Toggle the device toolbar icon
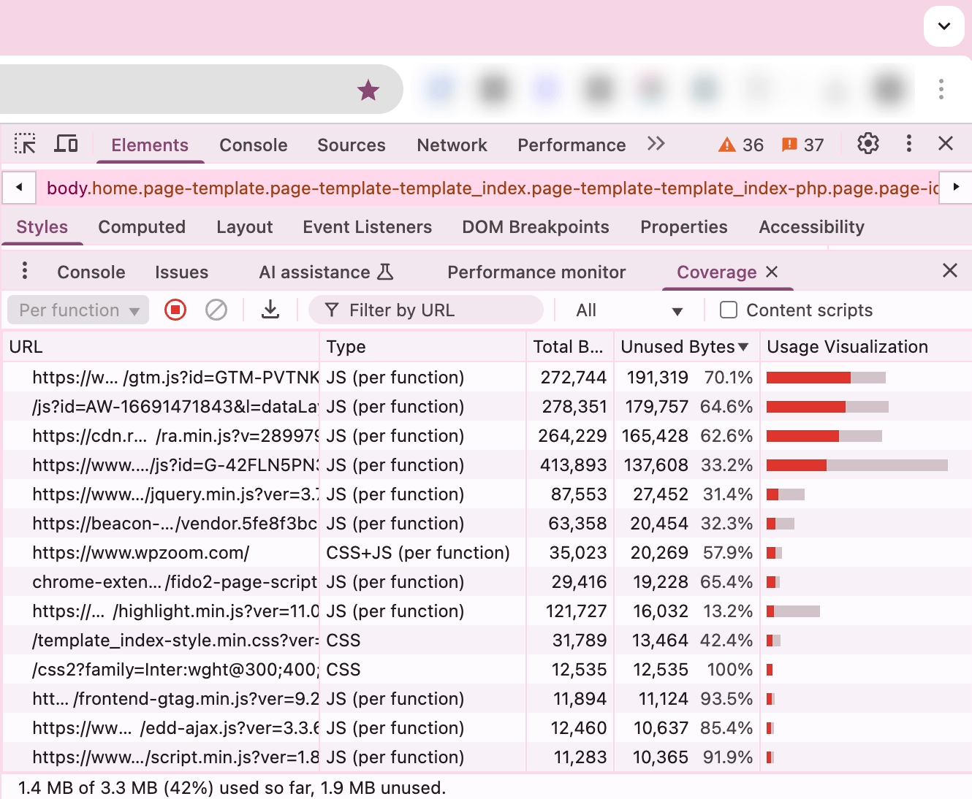 [x=67, y=144]
